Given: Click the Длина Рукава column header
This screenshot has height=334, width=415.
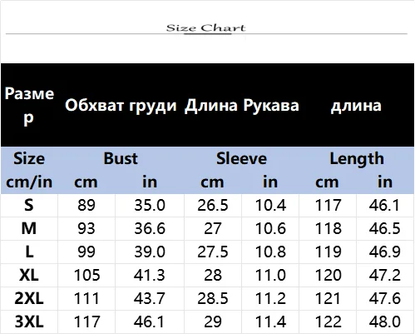Looking at the screenshot, I should point(242,106).
